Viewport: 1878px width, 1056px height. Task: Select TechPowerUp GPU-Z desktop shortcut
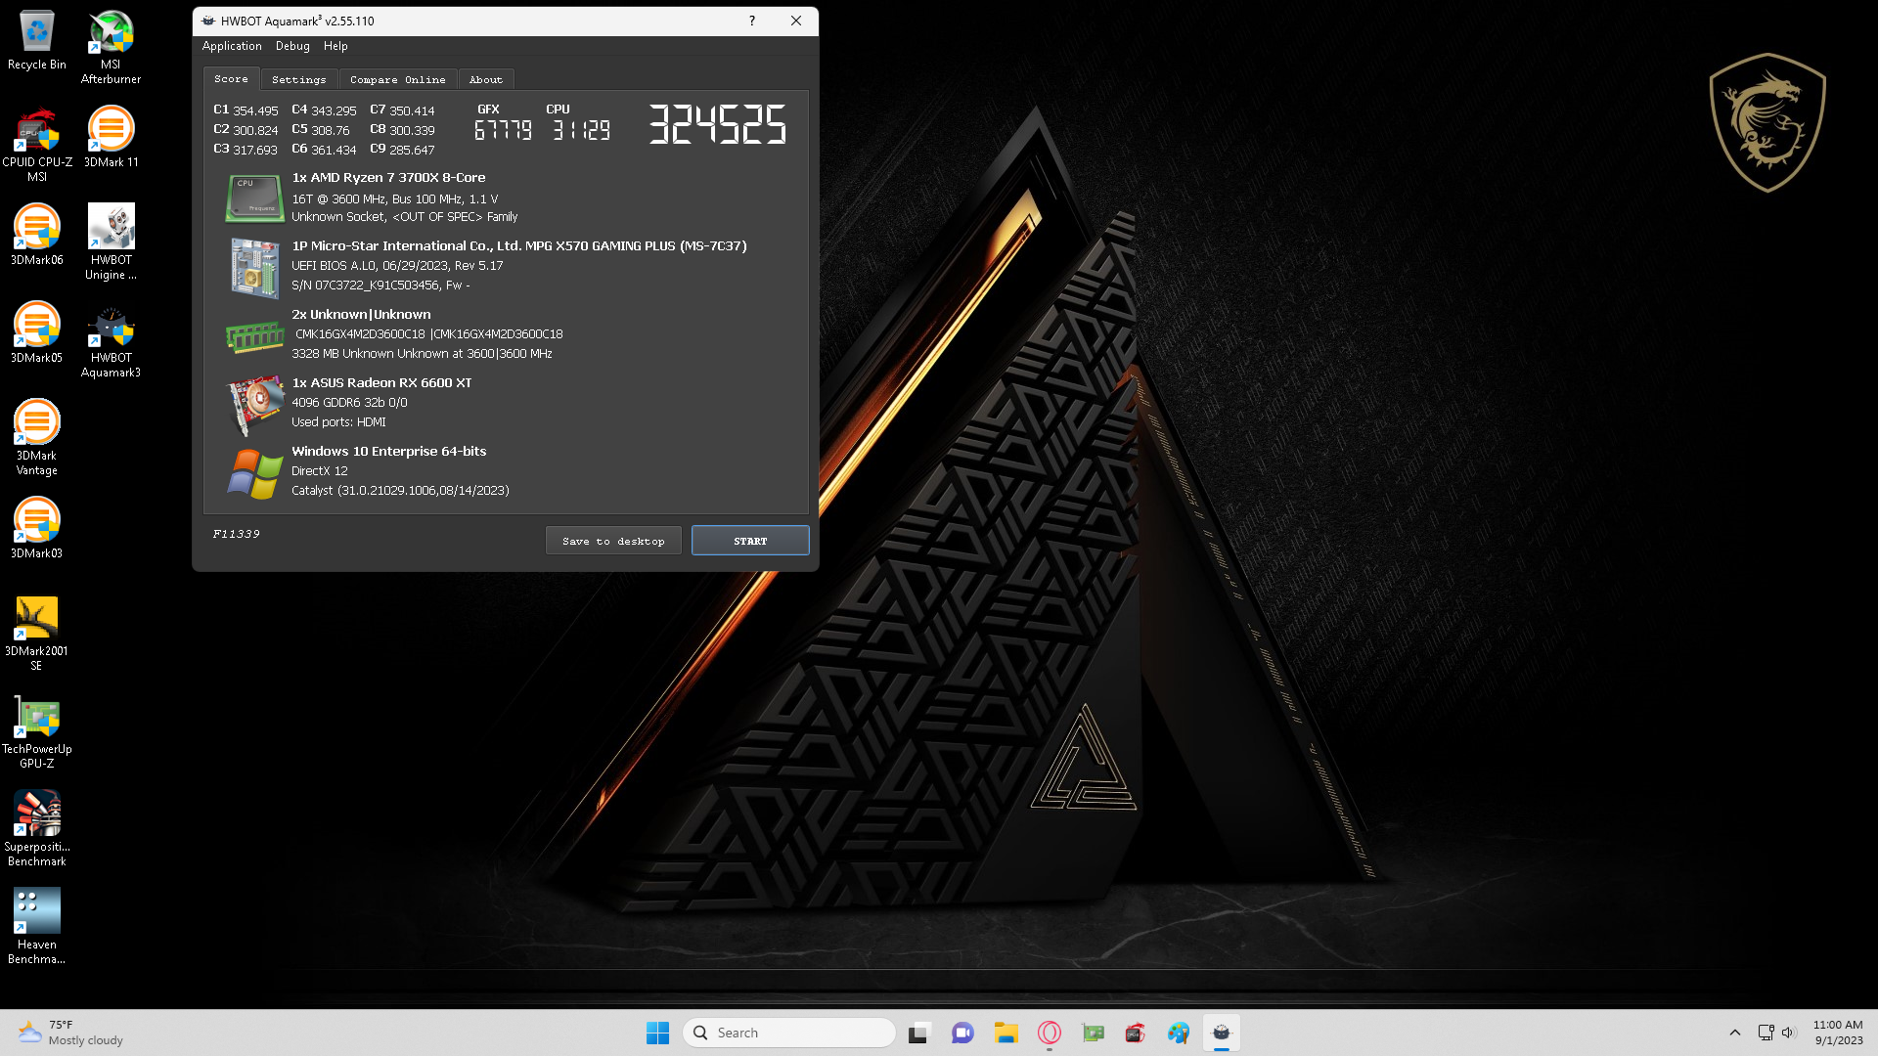(36, 732)
